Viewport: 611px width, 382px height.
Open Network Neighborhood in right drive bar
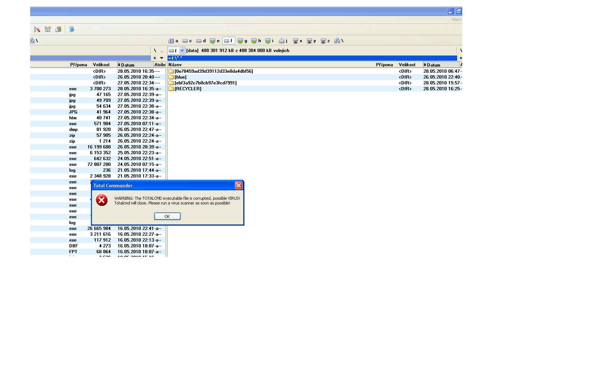(339, 41)
